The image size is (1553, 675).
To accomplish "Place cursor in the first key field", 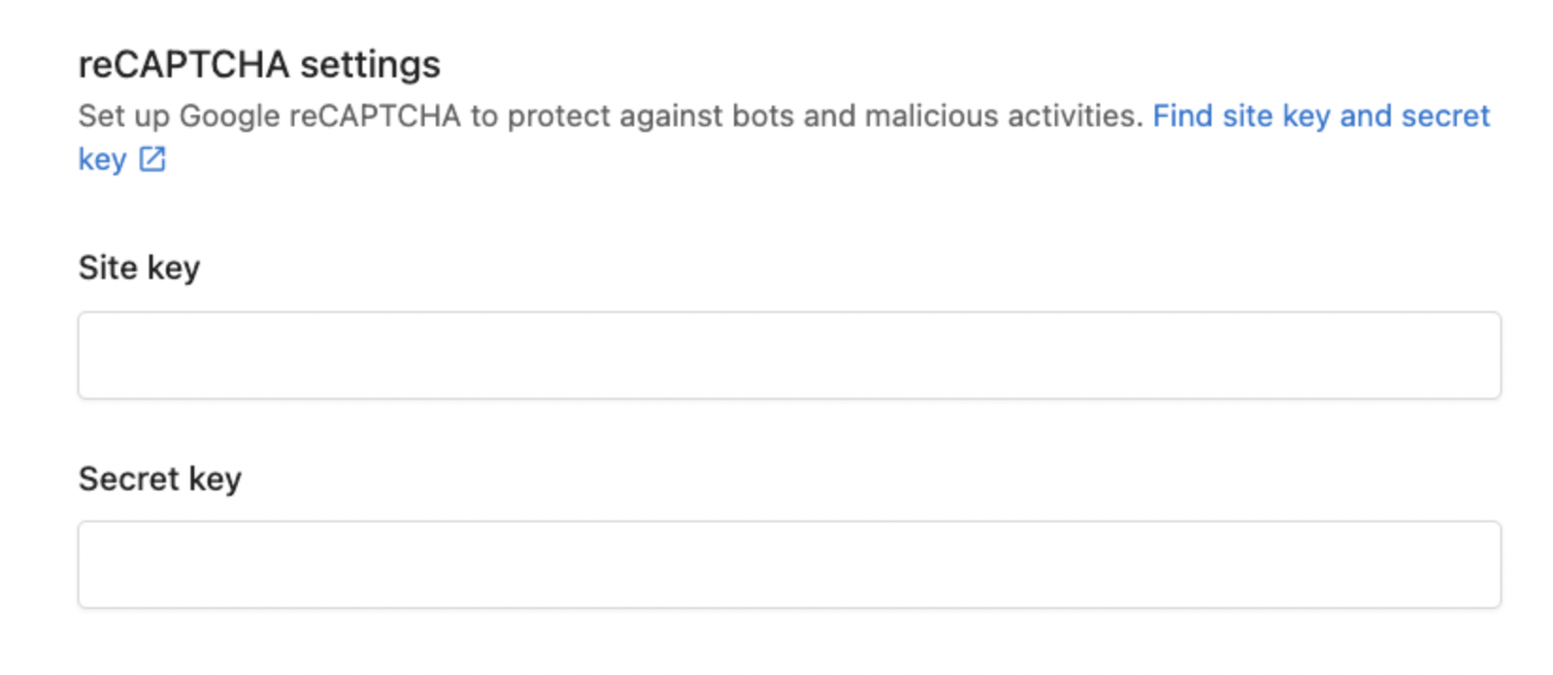I will point(789,355).
